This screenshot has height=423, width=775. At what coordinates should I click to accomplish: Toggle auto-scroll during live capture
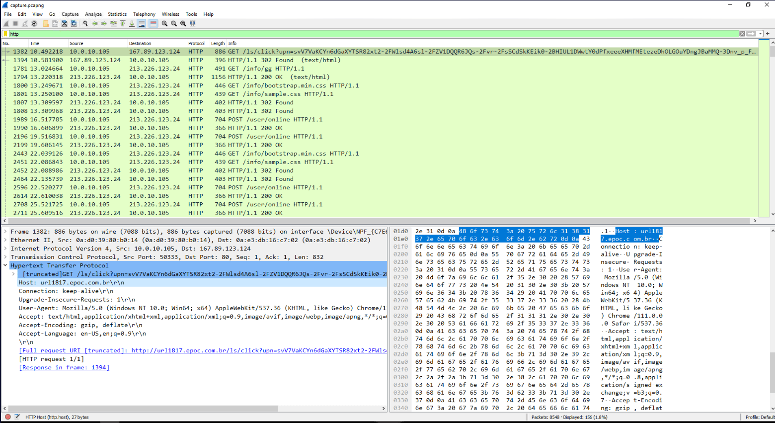click(x=142, y=23)
